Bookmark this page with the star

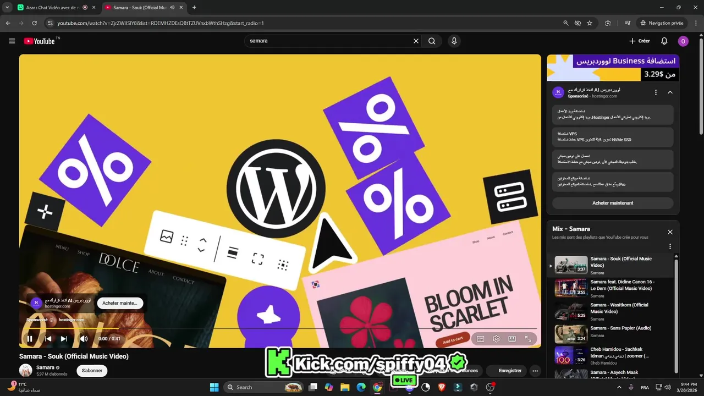tap(590, 23)
